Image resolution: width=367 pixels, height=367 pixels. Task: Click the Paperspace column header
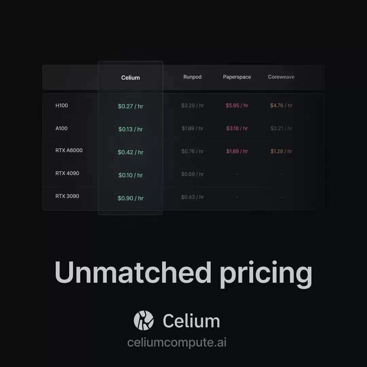coord(237,77)
